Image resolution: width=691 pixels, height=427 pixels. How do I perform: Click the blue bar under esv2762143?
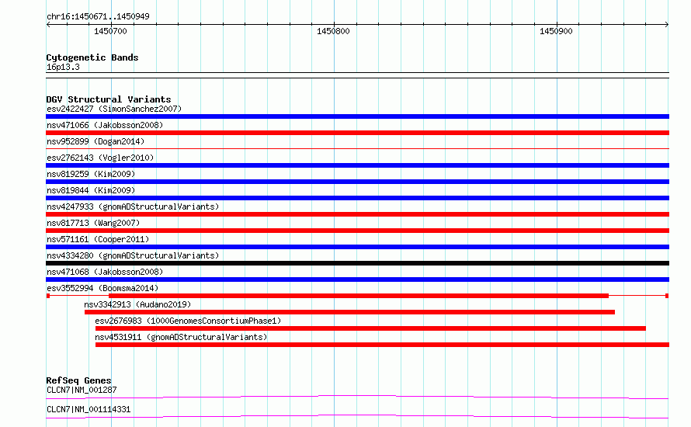[357, 165]
